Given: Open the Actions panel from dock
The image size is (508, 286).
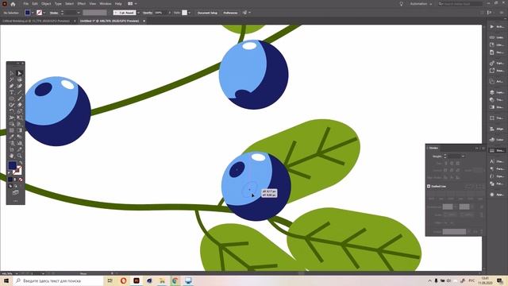Looking at the screenshot, I should (496, 26).
